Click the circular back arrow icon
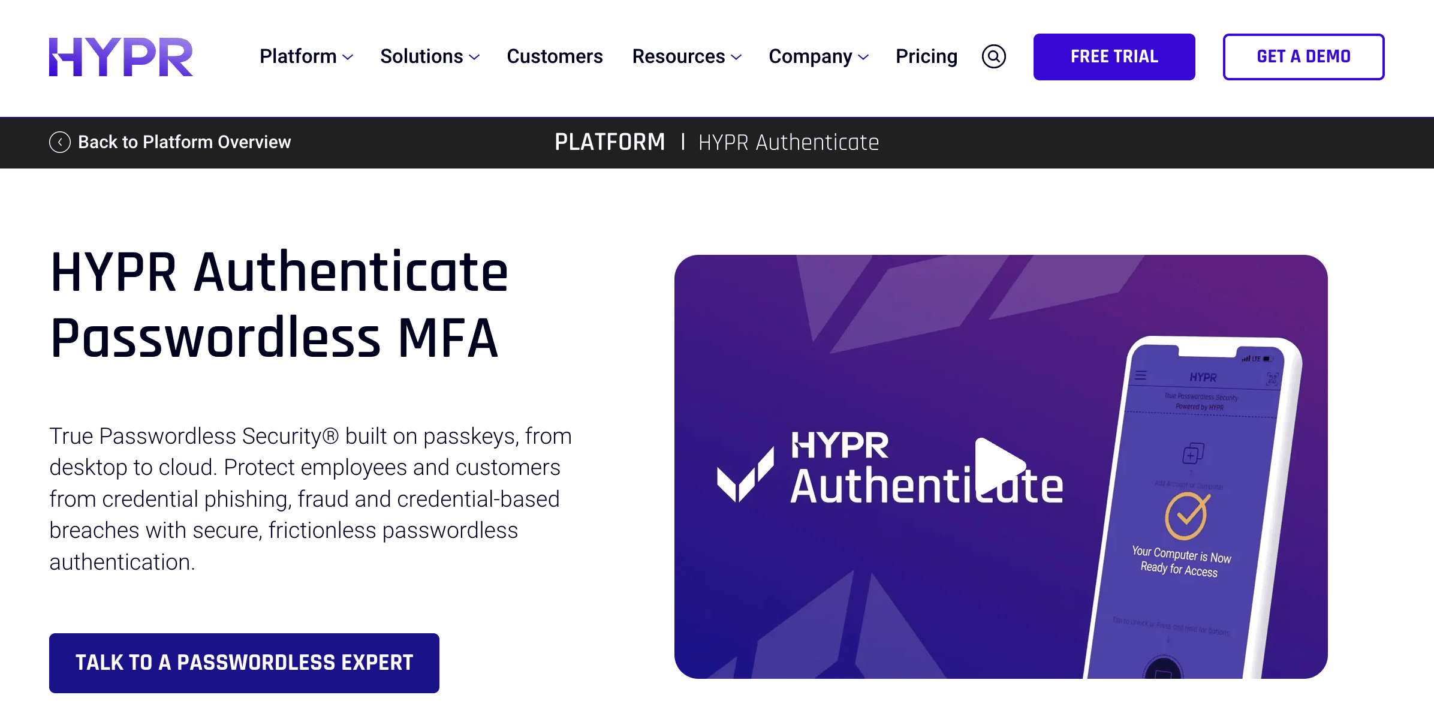Screen dimensions: 1434x710 click(x=59, y=142)
